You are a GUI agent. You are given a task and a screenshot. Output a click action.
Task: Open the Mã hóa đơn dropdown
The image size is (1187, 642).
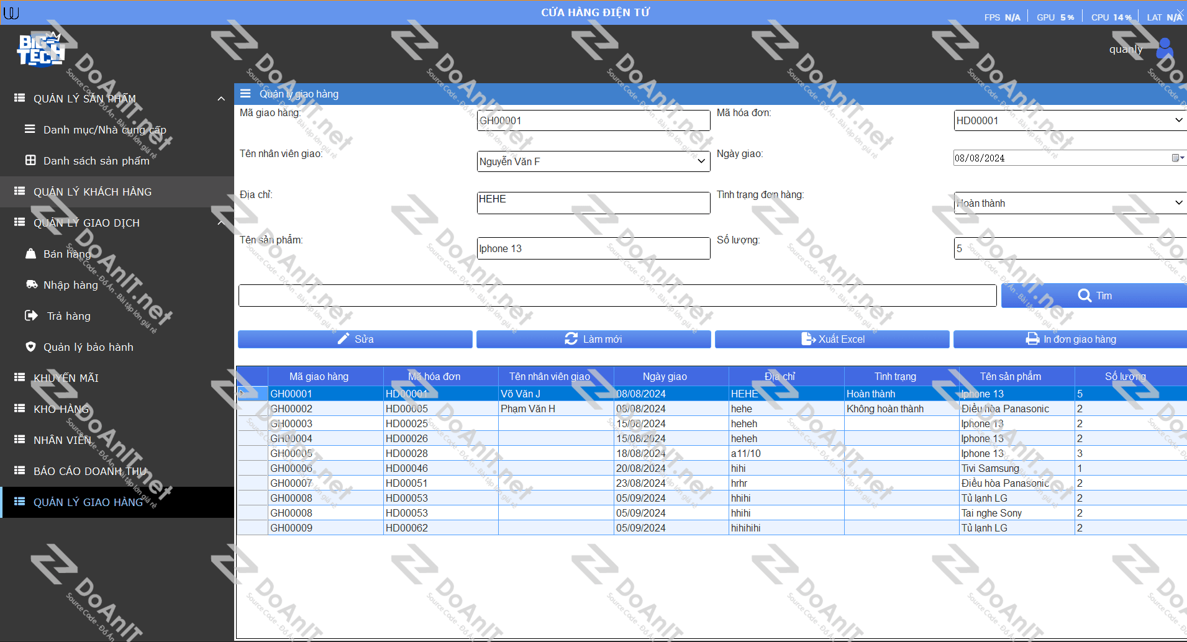coord(1178,120)
